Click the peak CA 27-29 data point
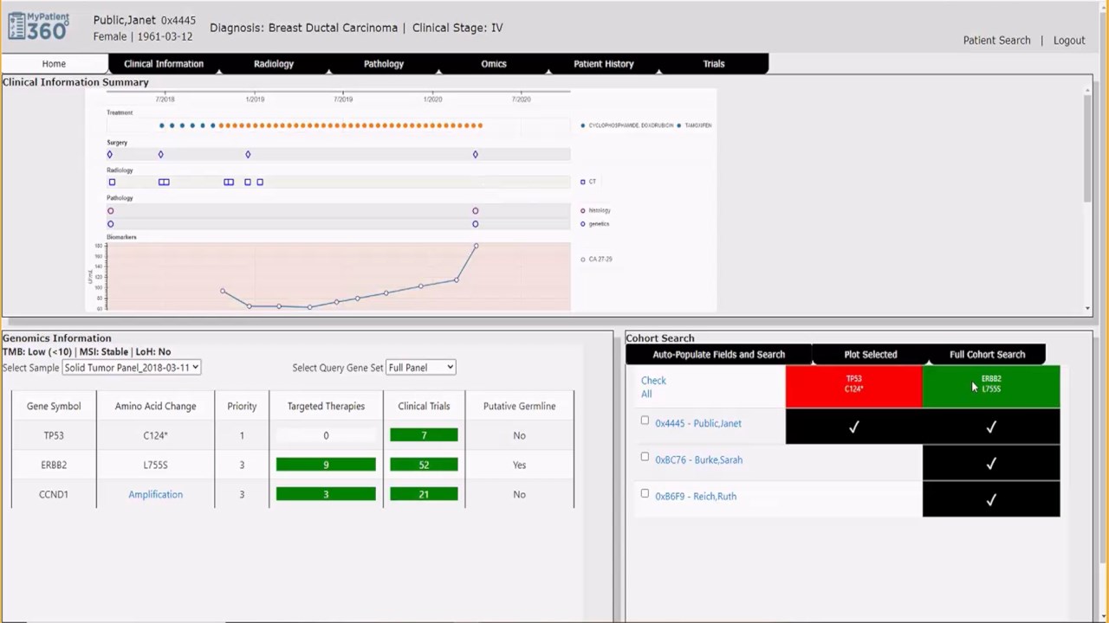Viewport: 1109px width, 623px height. click(476, 246)
